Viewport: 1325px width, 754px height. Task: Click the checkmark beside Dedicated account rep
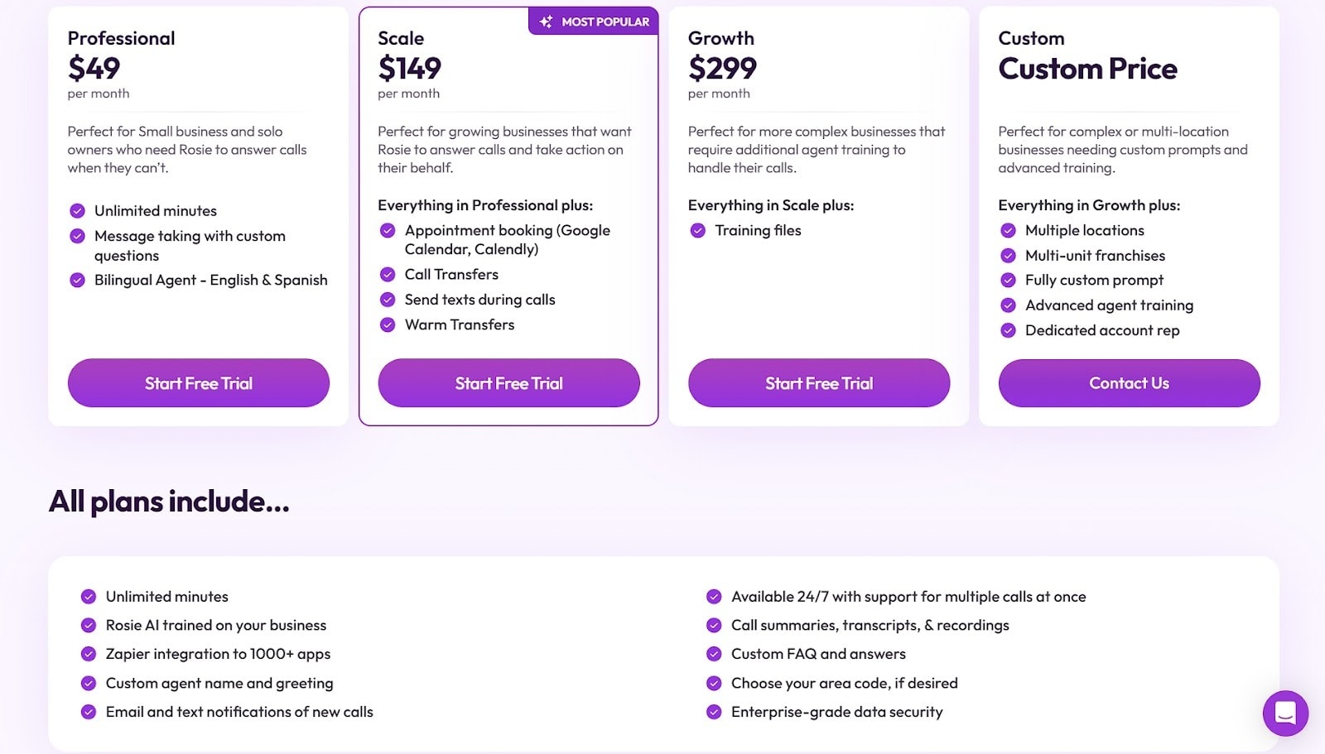coord(1008,330)
